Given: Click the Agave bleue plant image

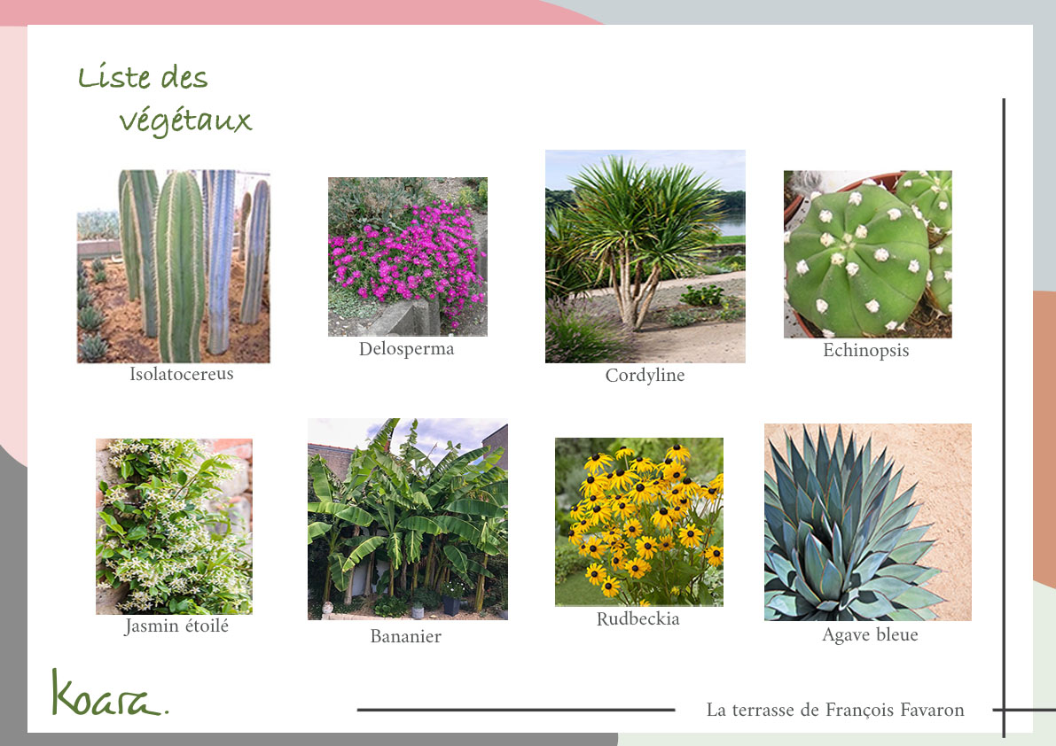Looking at the screenshot, I should click(867, 522).
